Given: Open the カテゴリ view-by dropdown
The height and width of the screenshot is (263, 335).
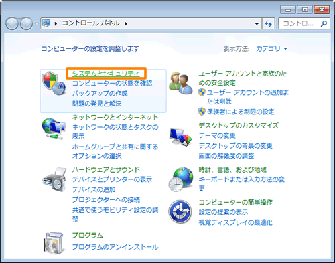Looking at the screenshot, I should 271,48.
